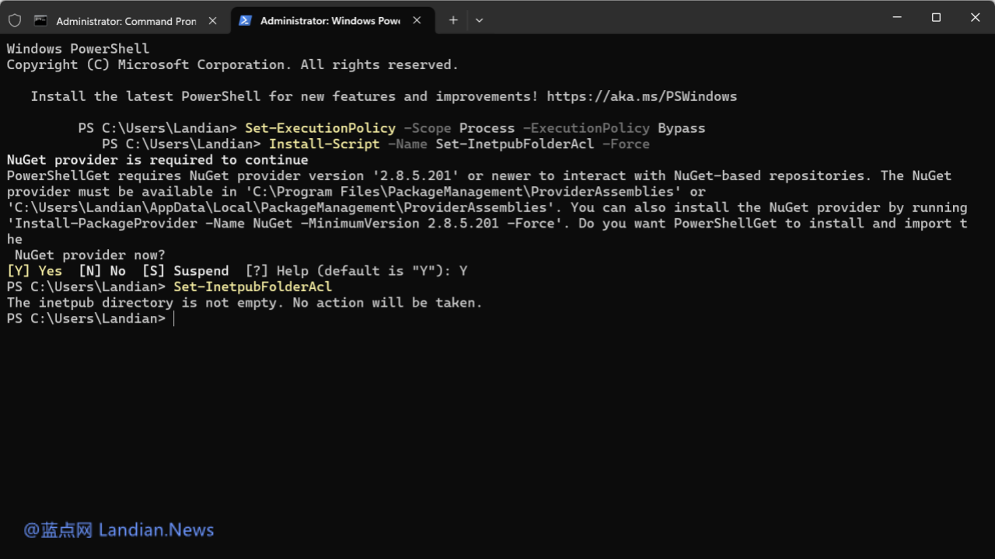This screenshot has height=559, width=995.
Task: Switch to Administrator: Command Prompt tab
Action: click(126, 21)
